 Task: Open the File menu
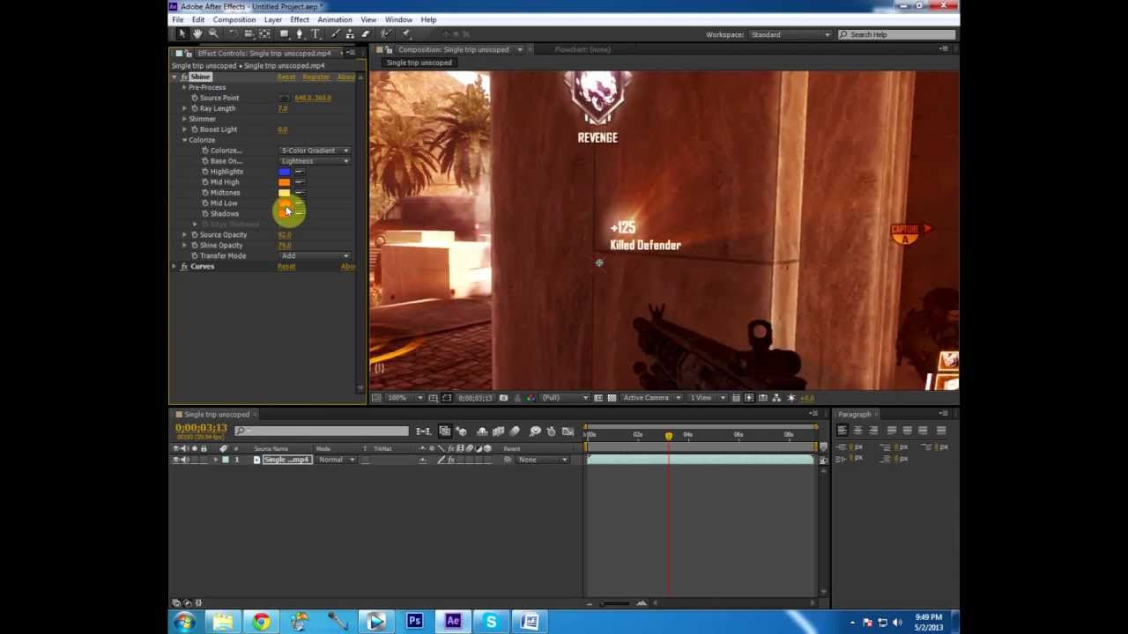[178, 19]
